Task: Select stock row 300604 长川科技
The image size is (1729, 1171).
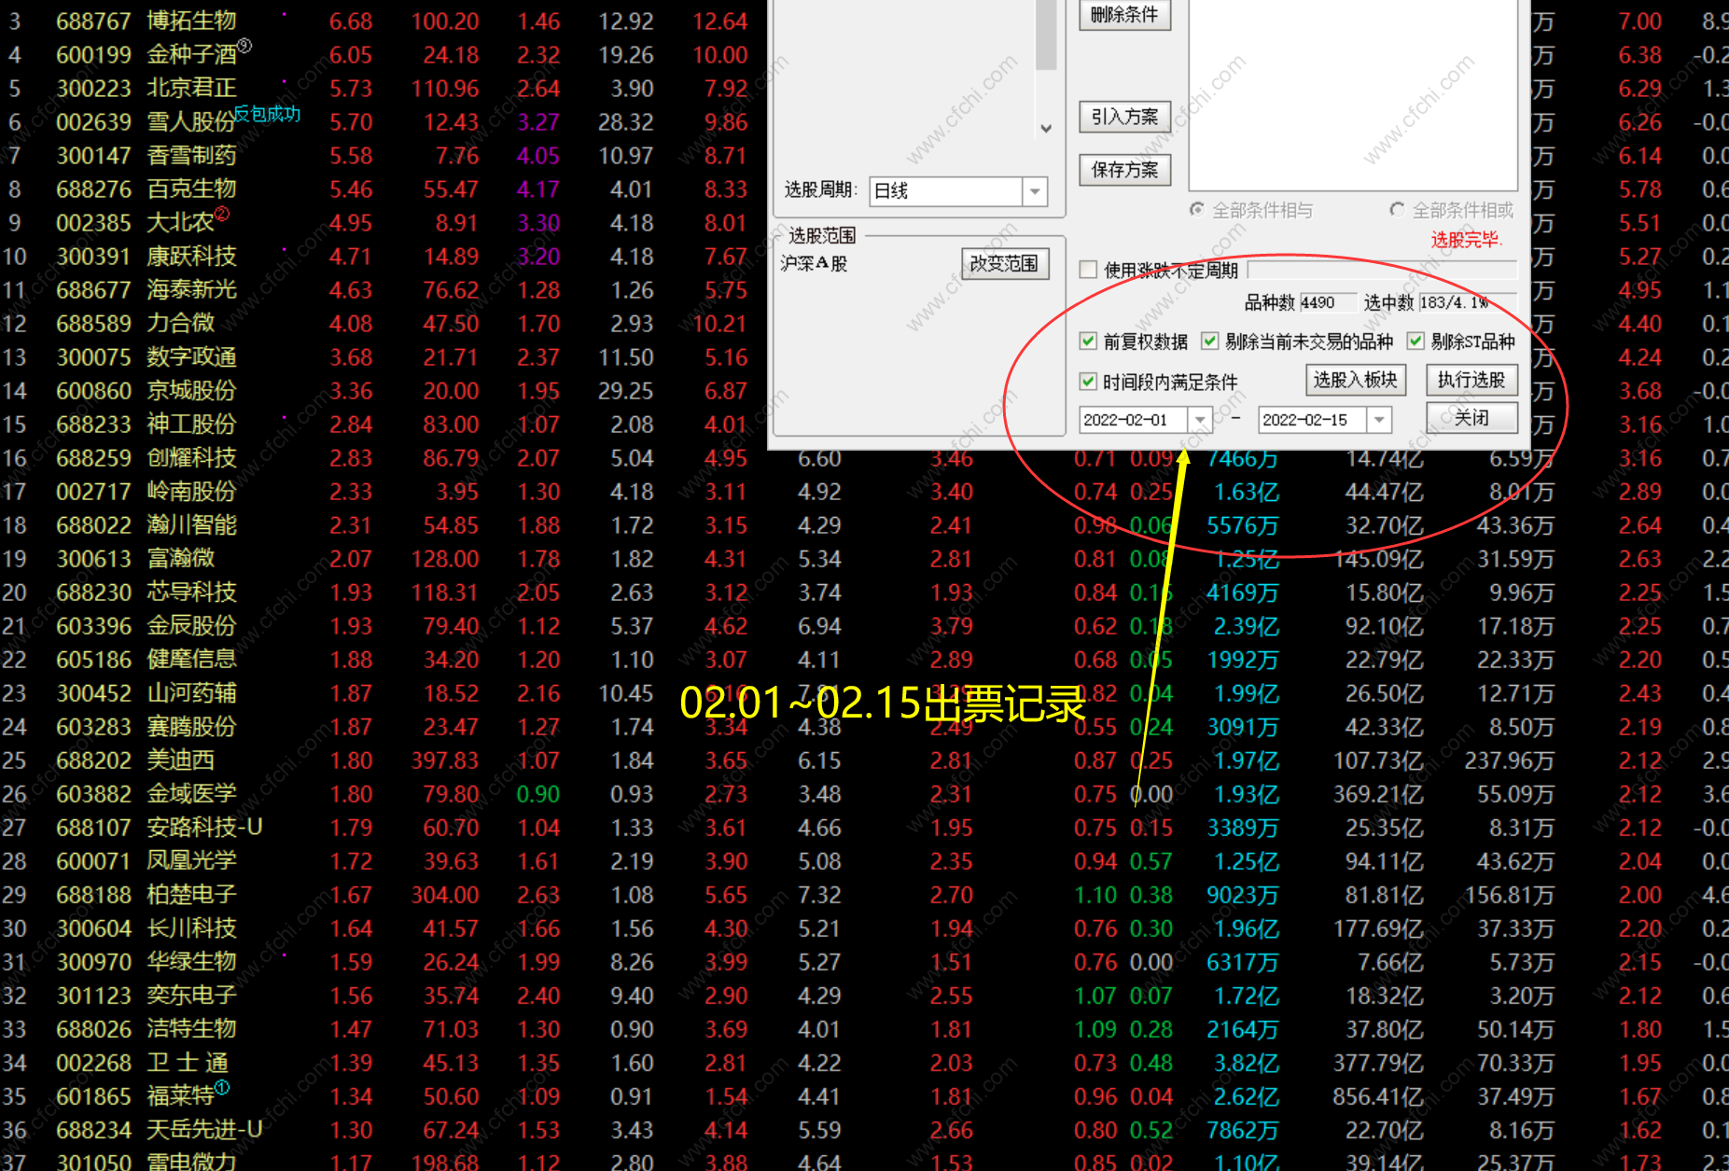Action: point(146,927)
